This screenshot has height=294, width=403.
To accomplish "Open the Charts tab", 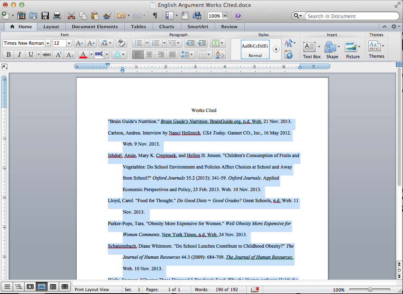I will [x=167, y=27].
